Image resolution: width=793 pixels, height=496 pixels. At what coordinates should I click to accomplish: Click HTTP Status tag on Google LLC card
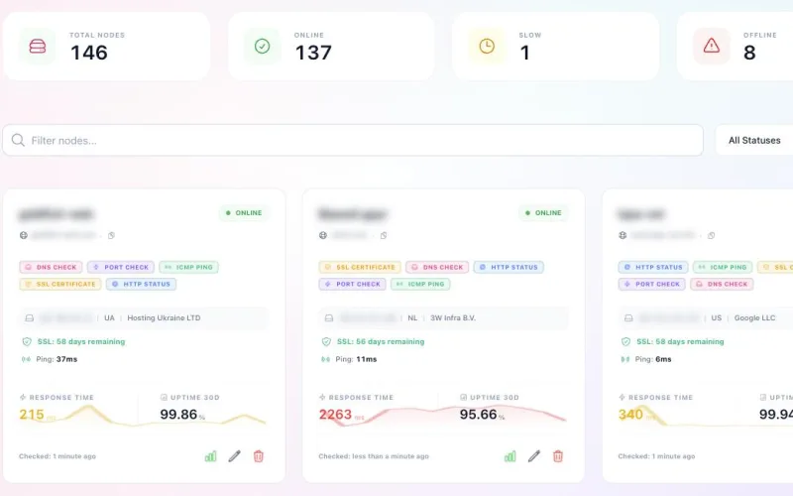click(653, 267)
